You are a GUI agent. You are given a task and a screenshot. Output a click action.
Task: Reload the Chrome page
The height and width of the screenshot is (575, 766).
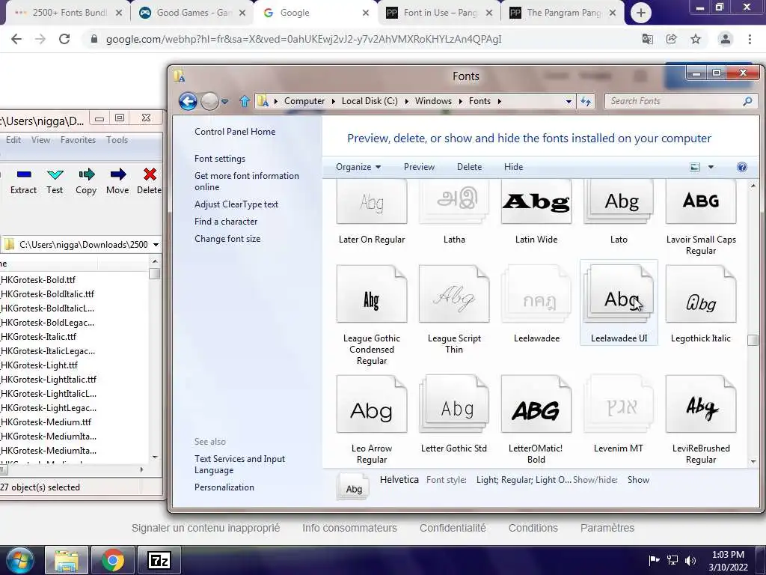[x=64, y=39]
